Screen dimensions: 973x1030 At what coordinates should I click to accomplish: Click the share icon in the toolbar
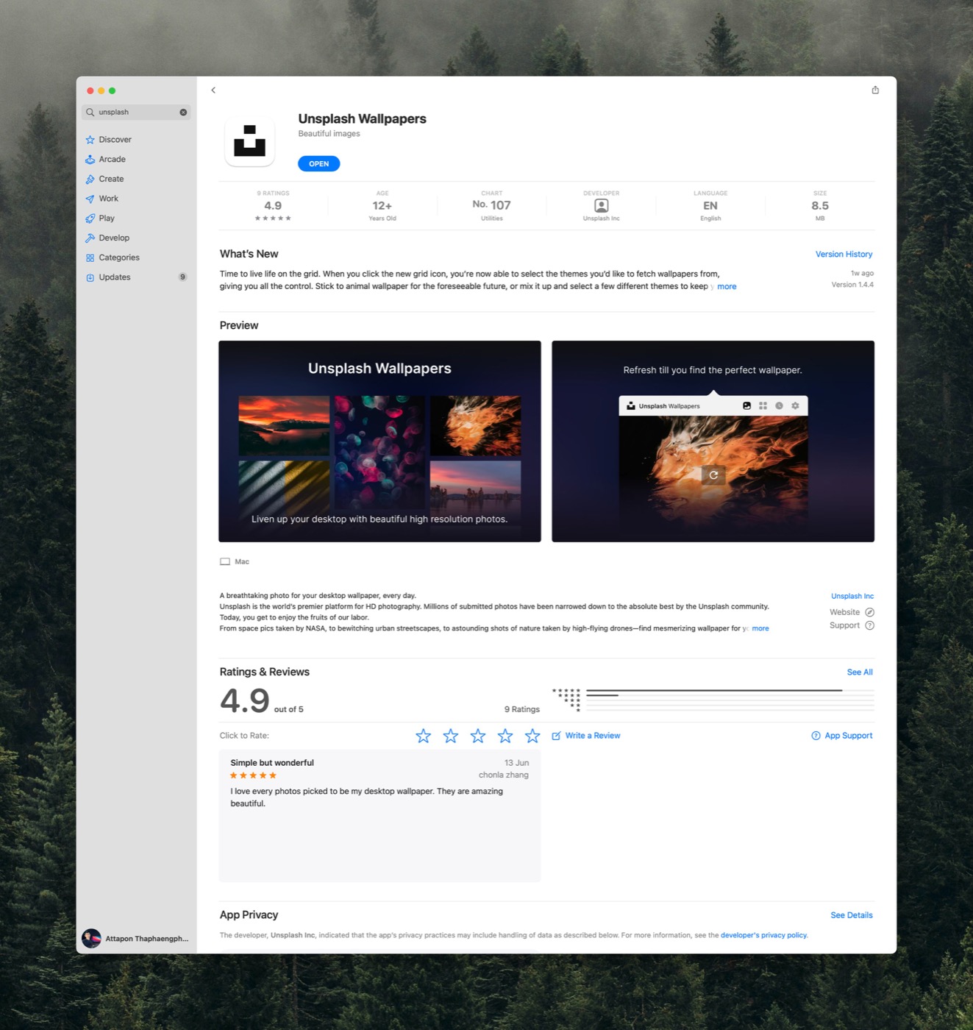pyautogui.click(x=874, y=90)
